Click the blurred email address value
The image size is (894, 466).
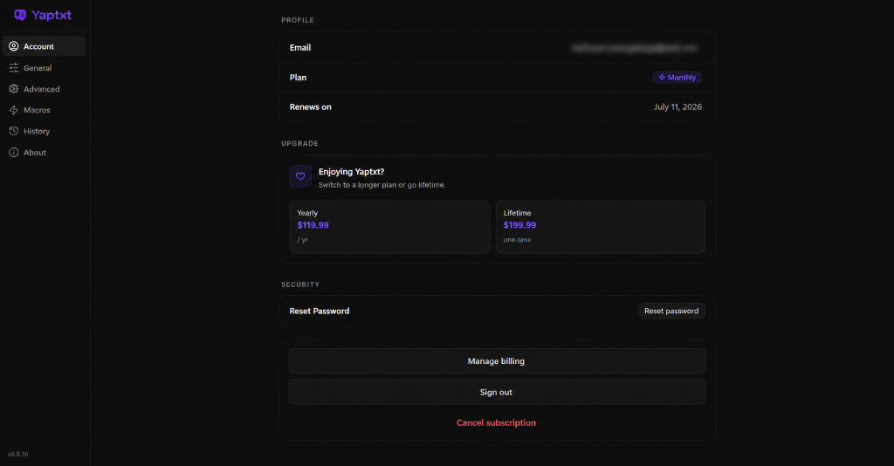[x=635, y=48]
